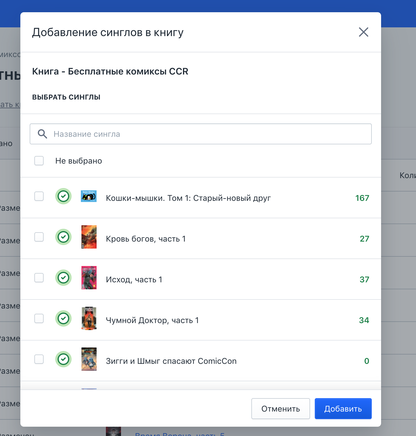Check the box for Кровь богов, часть 1
This screenshot has width=416, height=436.
(39, 237)
